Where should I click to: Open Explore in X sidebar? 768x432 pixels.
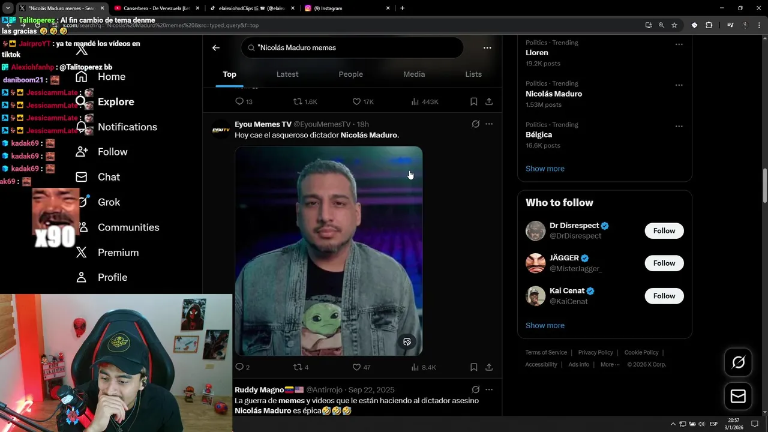pos(105,102)
